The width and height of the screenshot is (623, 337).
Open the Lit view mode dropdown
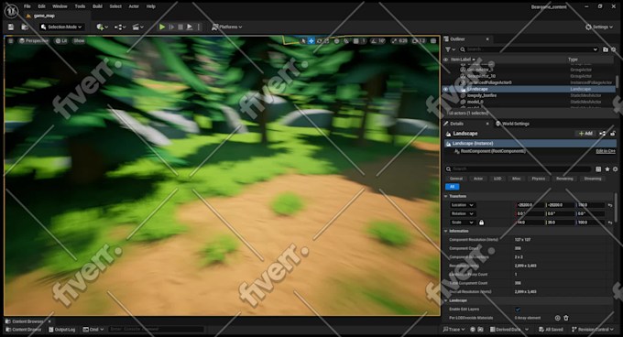(x=61, y=41)
